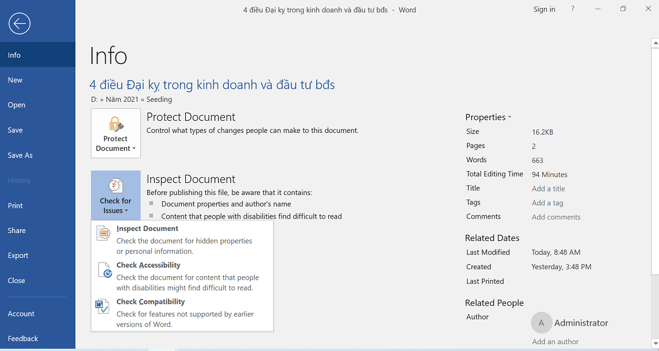This screenshot has height=351, width=659.
Task: Close the document via sidebar Close
Action: point(37,280)
